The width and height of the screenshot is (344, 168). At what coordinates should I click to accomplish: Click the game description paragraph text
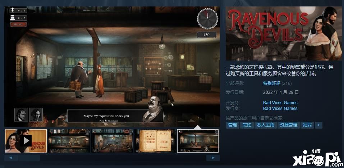coord(280,71)
